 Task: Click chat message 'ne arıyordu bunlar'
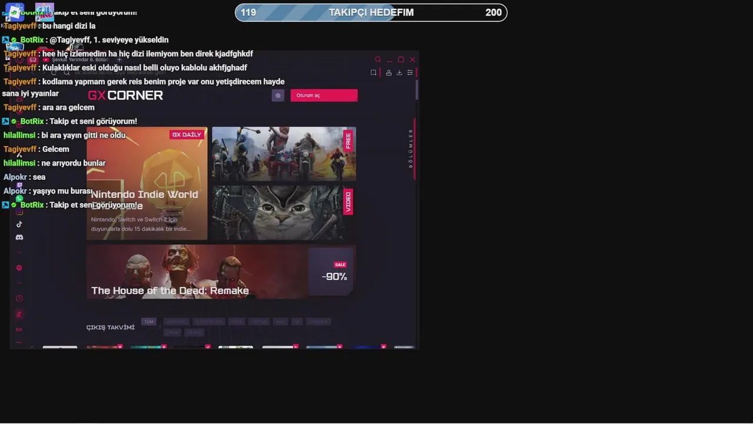[74, 163]
